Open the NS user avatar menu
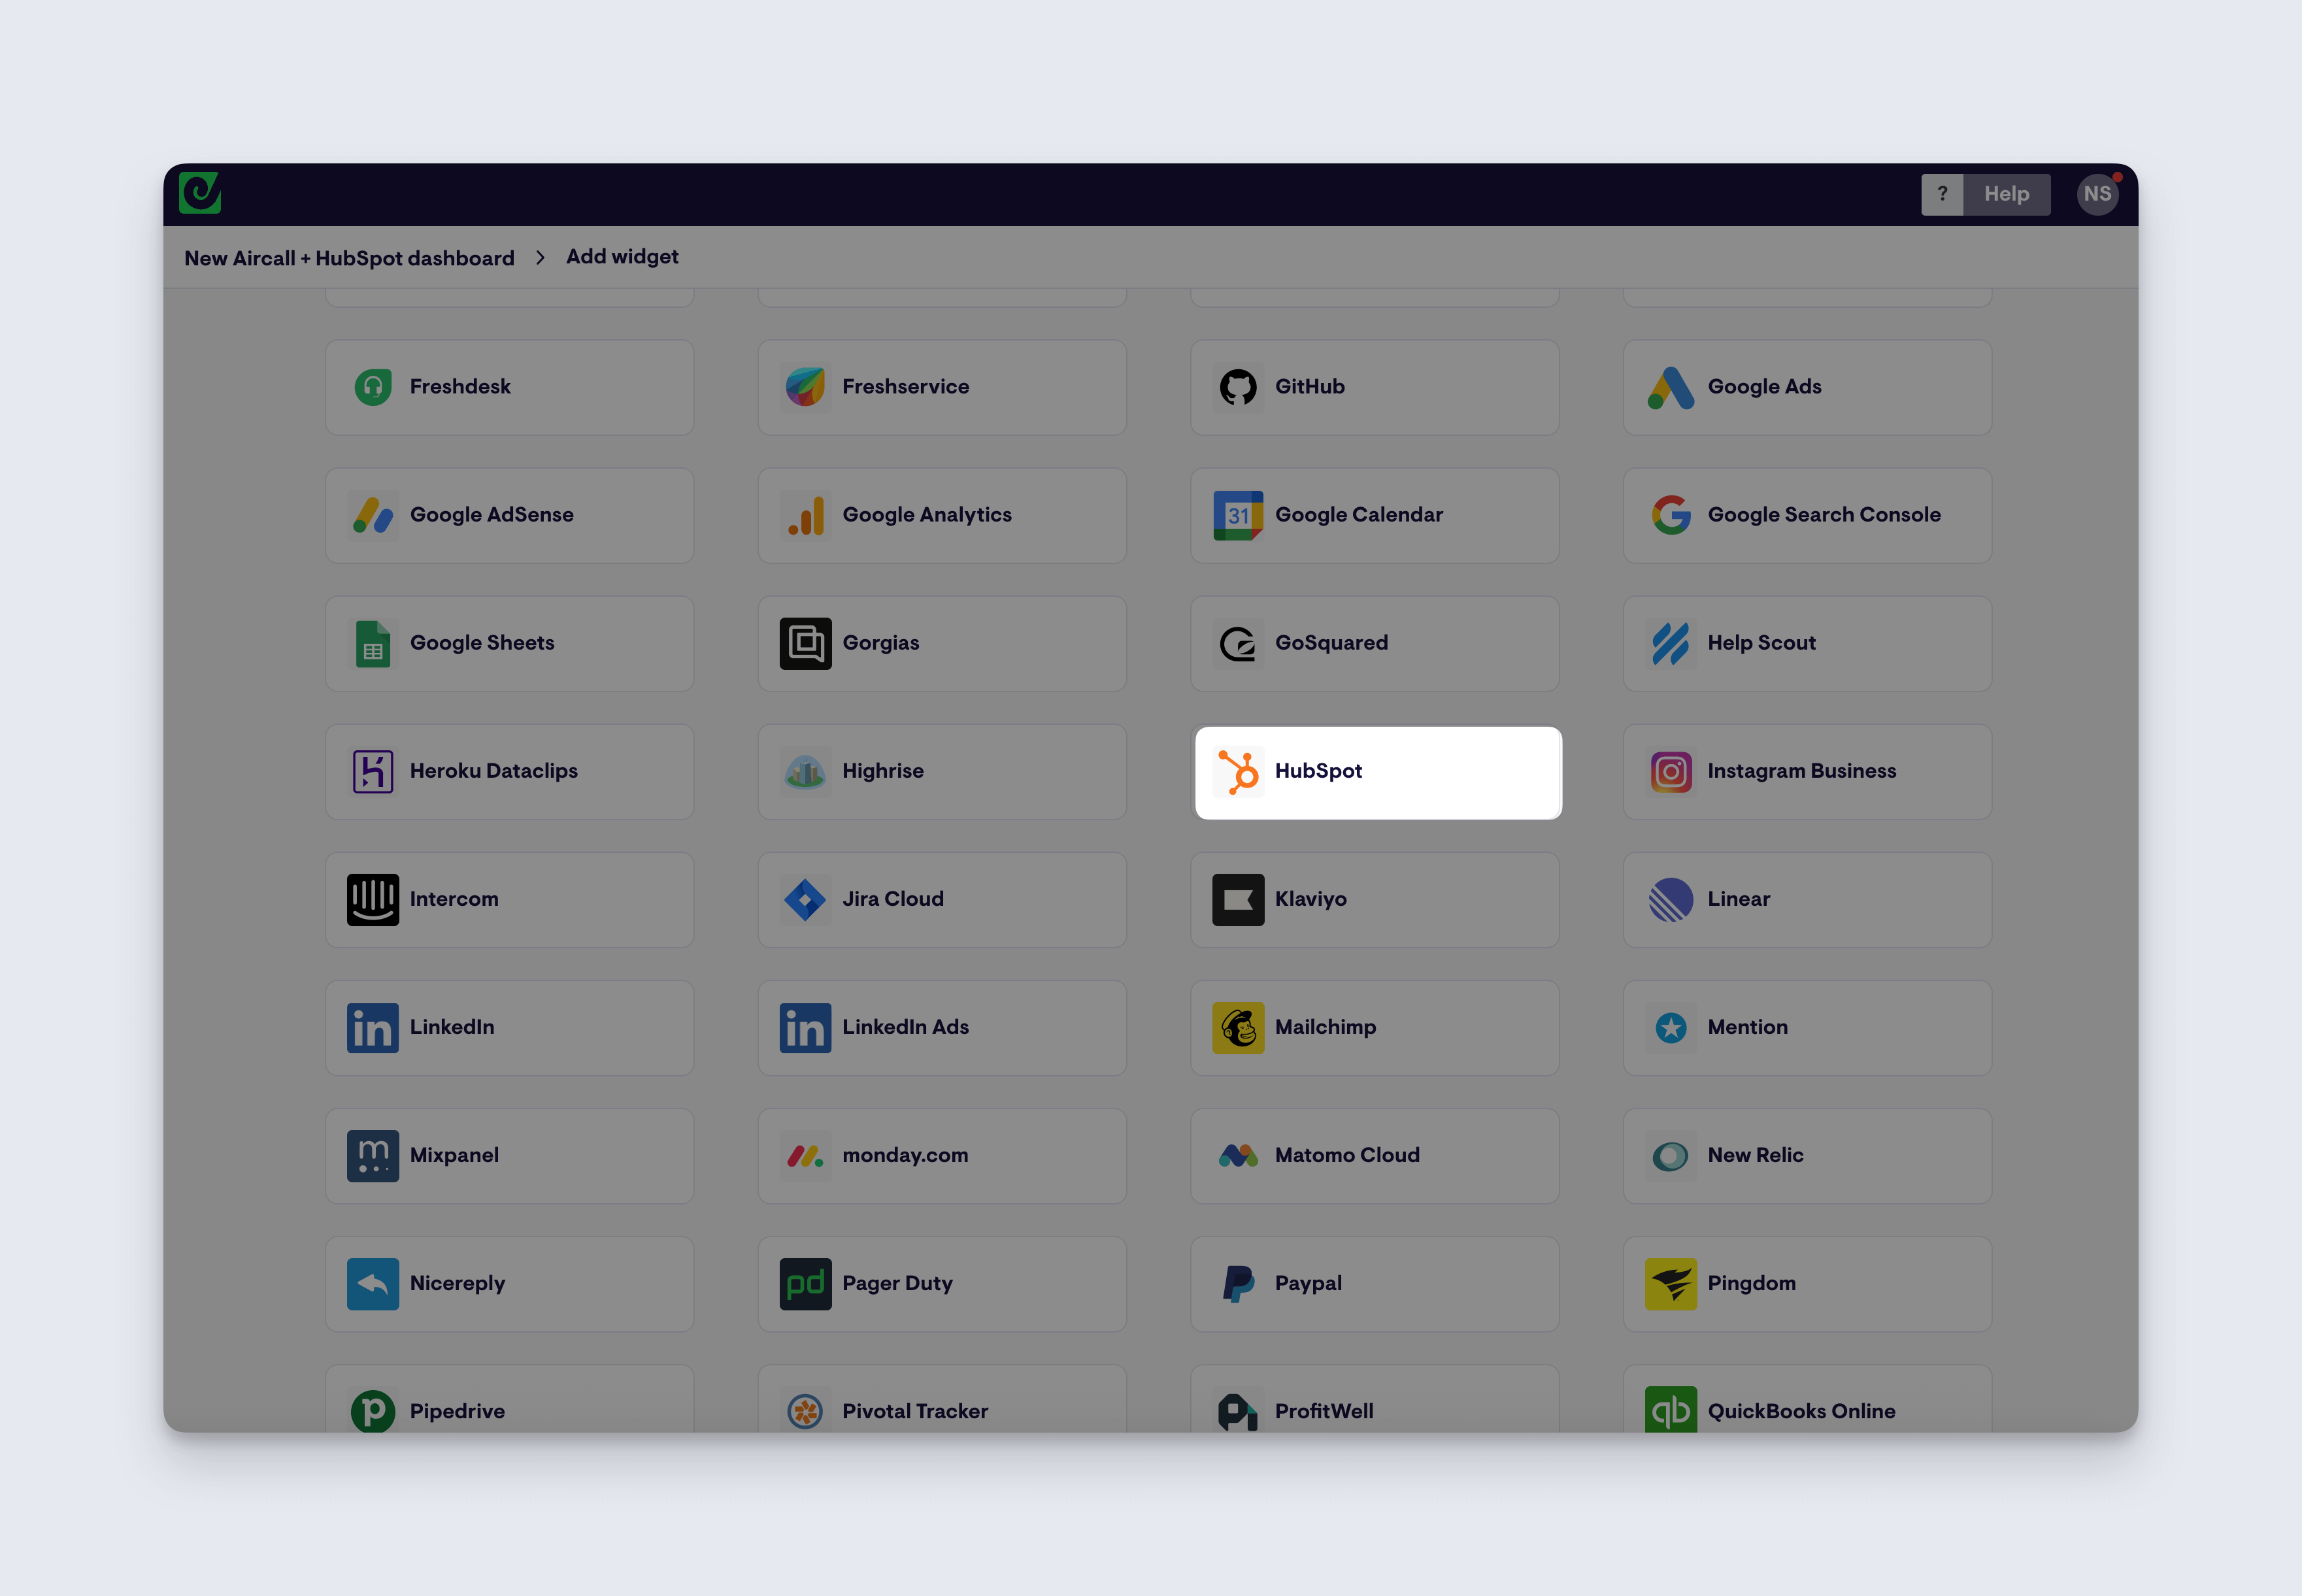This screenshot has height=1596, width=2302. pos(2097,194)
